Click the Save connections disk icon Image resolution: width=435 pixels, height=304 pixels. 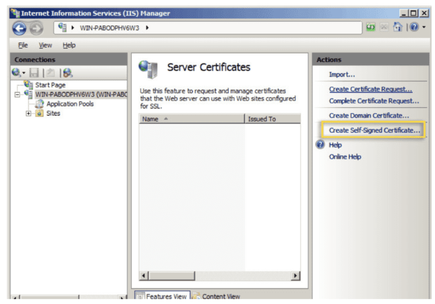(x=34, y=72)
